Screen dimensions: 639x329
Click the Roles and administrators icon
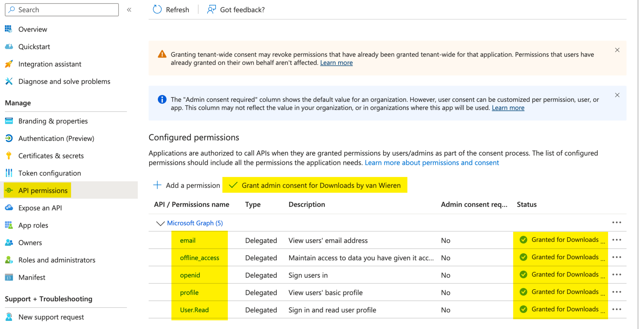(9, 260)
